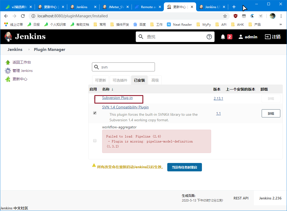Screen dimensions: 287x211
Task: Click the browser address bar URL
Action: [72, 16]
